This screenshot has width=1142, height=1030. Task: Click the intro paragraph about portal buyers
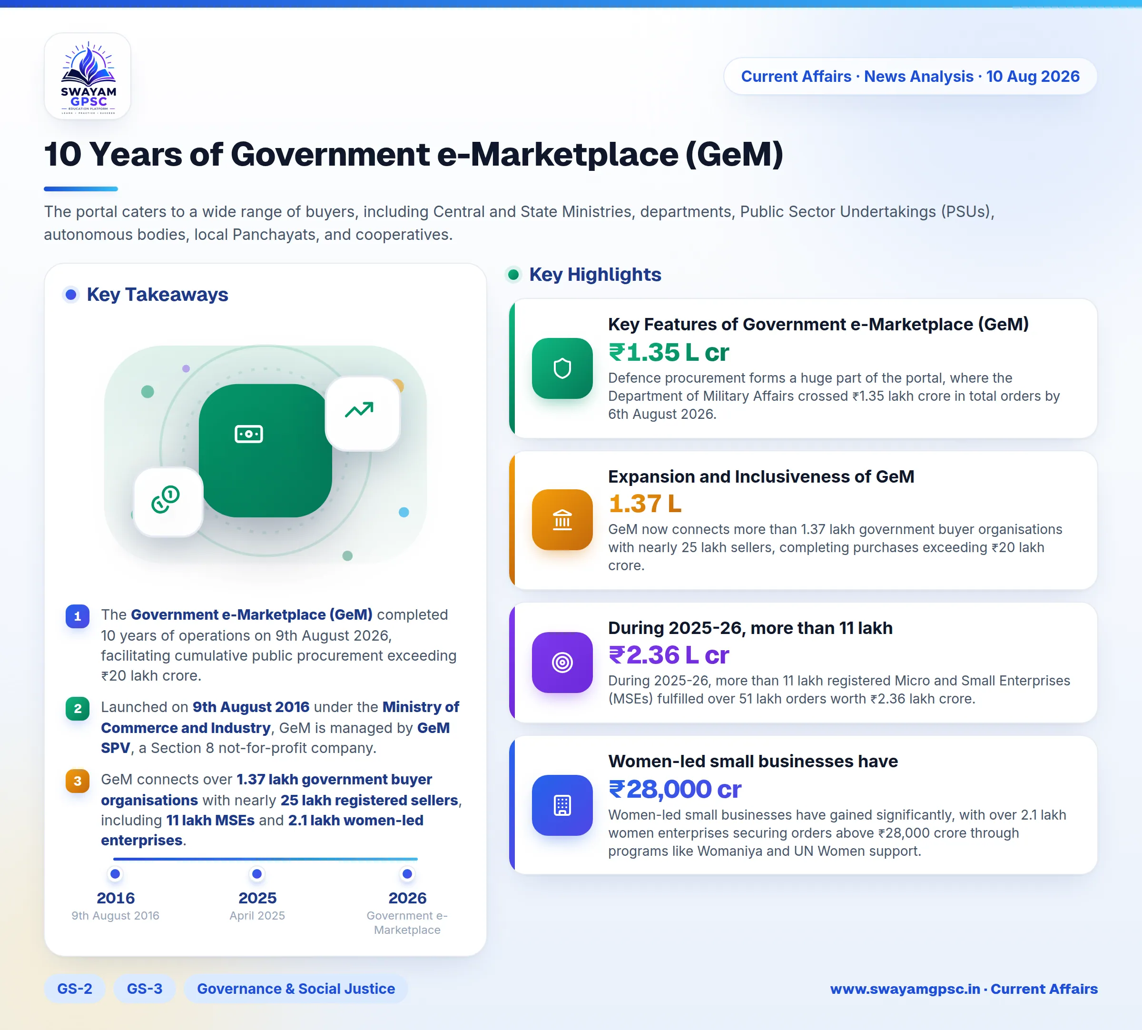click(x=519, y=223)
